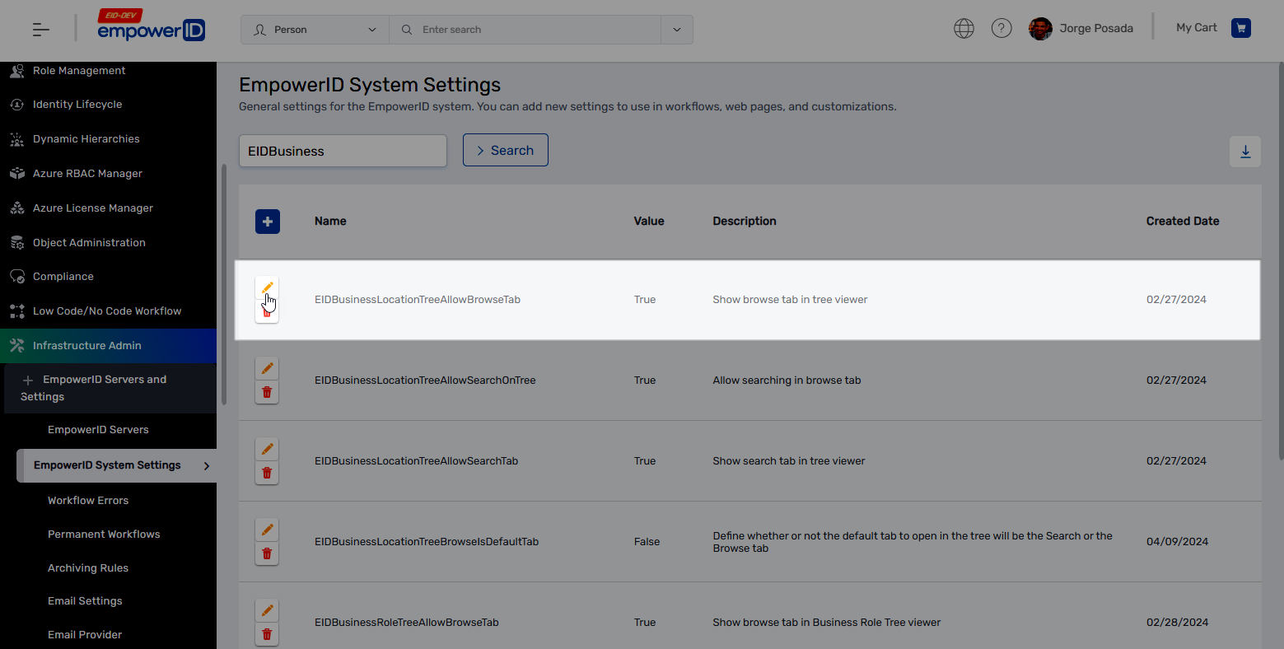Expand the EmpowerID System Settings chevron
Viewport: 1284px width, 649px height.
pyautogui.click(x=208, y=465)
